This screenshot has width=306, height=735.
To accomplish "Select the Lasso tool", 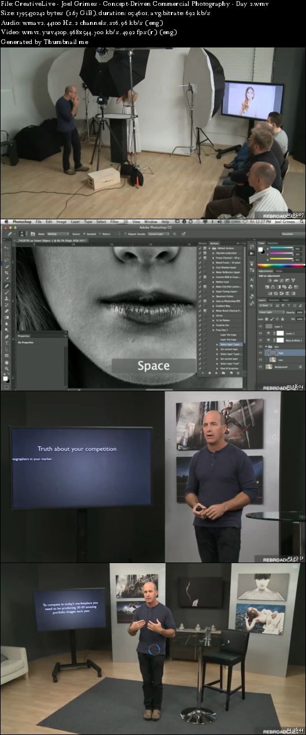I will pyautogui.click(x=6, y=260).
